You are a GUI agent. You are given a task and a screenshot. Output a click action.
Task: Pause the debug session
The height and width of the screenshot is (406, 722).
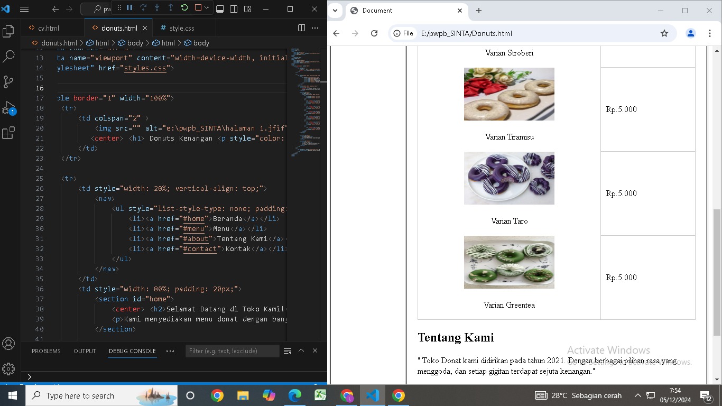(129, 7)
